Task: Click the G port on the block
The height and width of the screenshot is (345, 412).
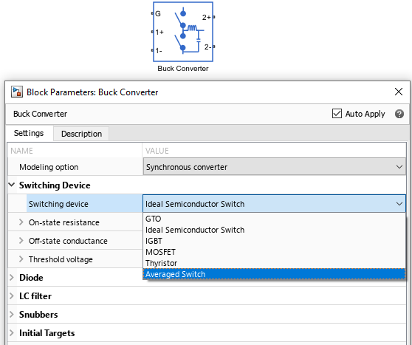Action: pyautogui.click(x=152, y=13)
